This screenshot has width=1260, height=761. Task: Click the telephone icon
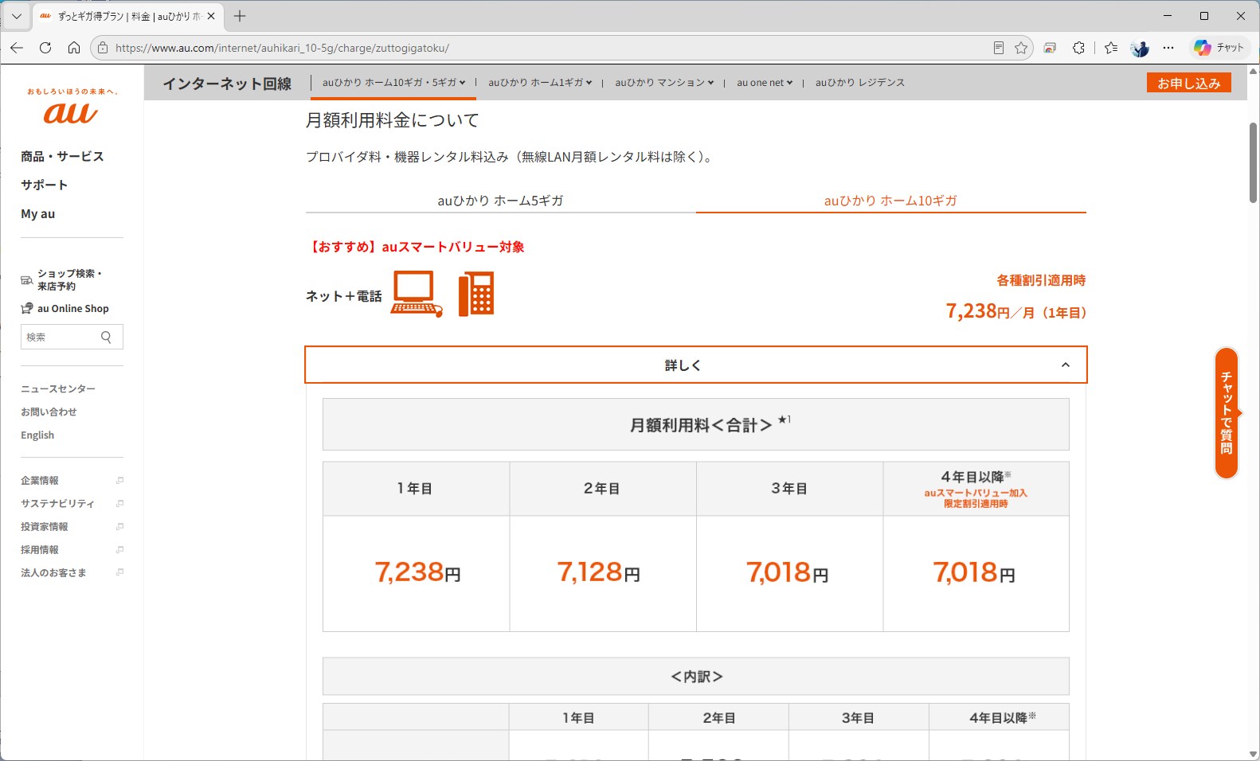click(476, 294)
